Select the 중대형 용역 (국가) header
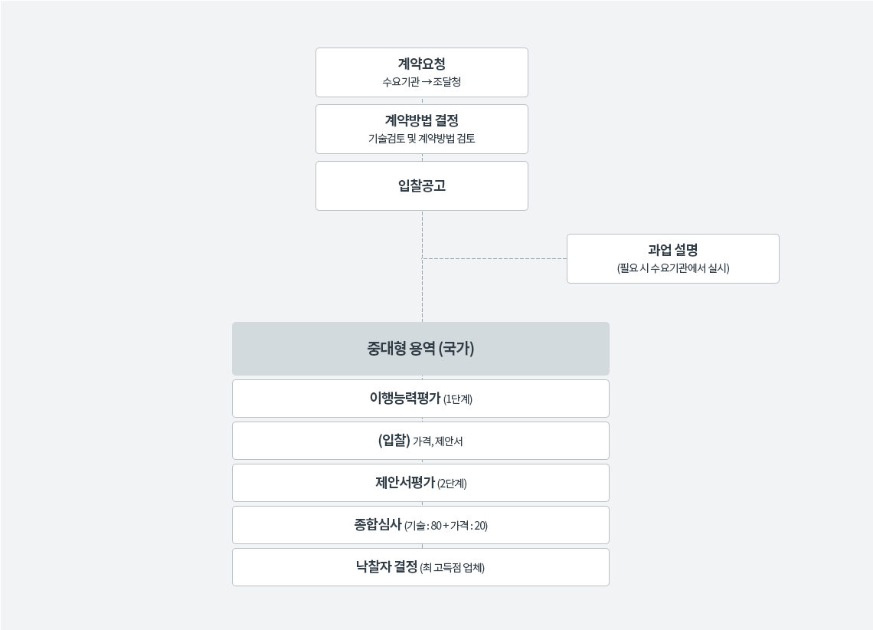873x630 pixels. point(420,349)
